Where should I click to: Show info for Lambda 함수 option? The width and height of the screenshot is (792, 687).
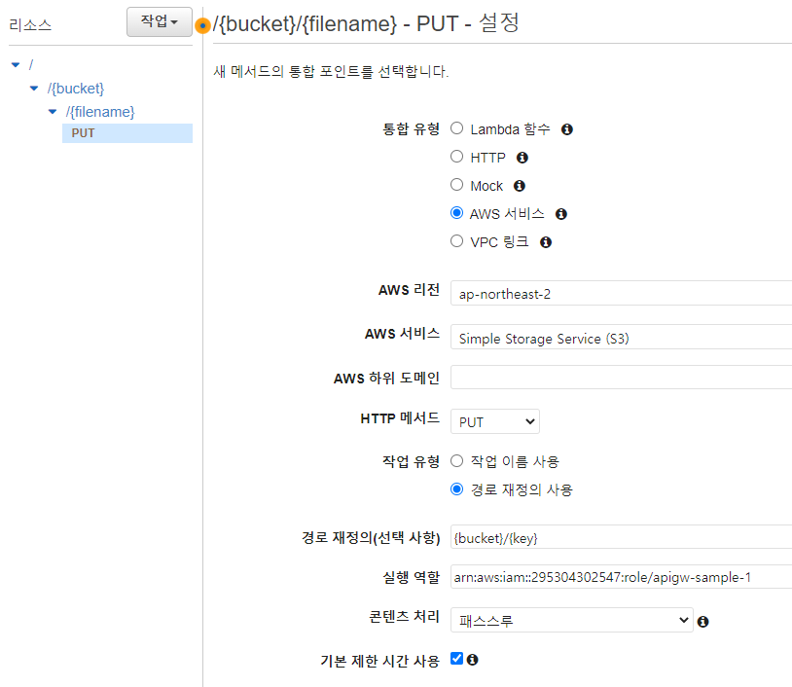[566, 129]
